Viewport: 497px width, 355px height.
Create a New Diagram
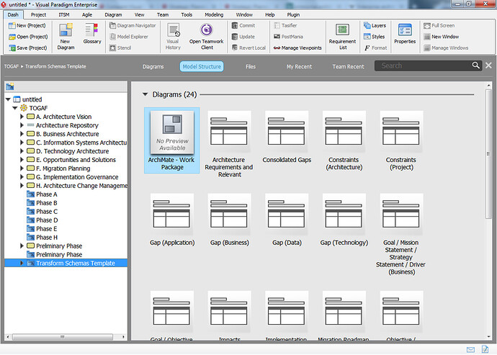[x=66, y=37]
